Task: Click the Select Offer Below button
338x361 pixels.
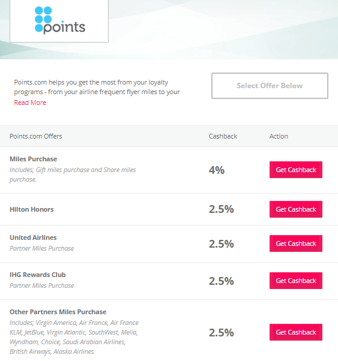Action: pyautogui.click(x=270, y=86)
